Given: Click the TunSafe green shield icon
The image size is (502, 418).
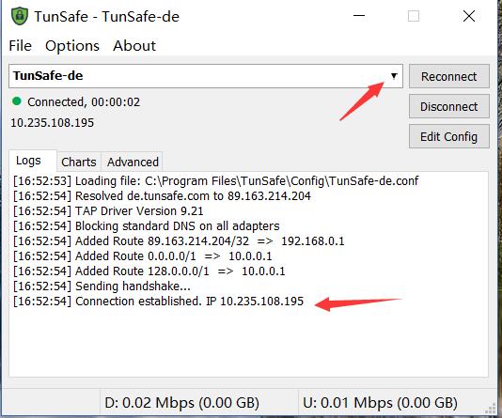Looking at the screenshot, I should click(20, 16).
